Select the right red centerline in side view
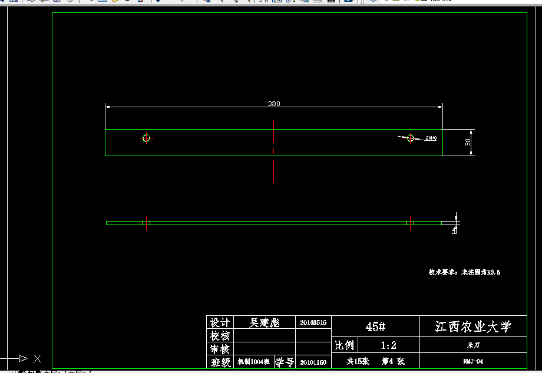 (x=410, y=223)
